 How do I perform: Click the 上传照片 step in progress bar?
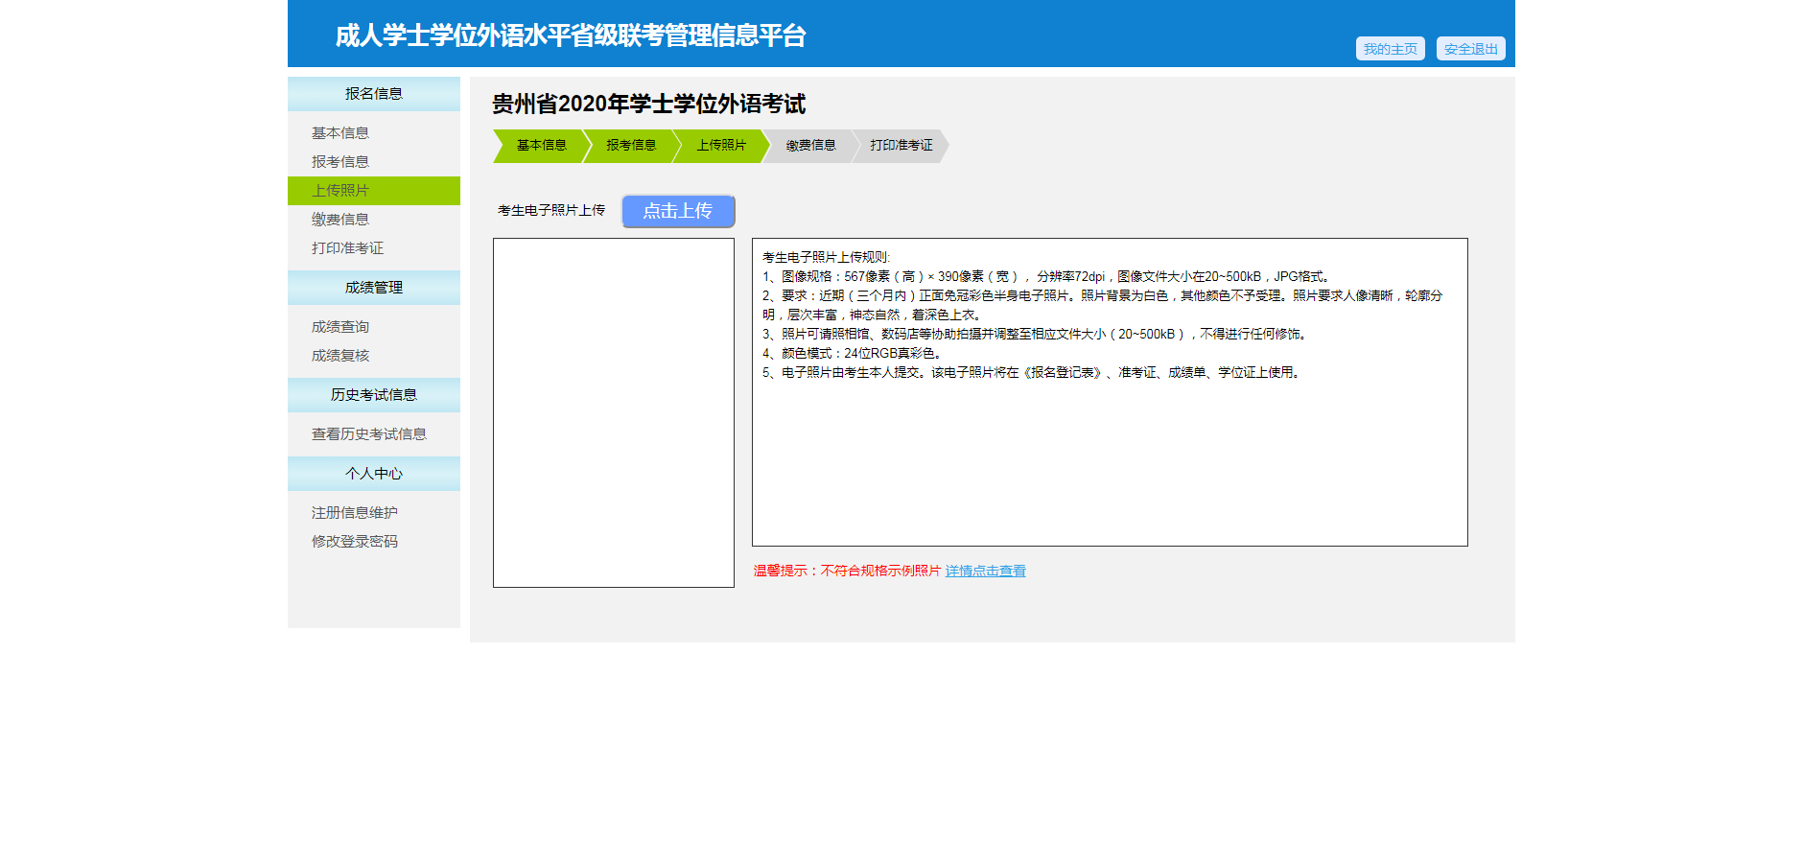pyautogui.click(x=721, y=146)
